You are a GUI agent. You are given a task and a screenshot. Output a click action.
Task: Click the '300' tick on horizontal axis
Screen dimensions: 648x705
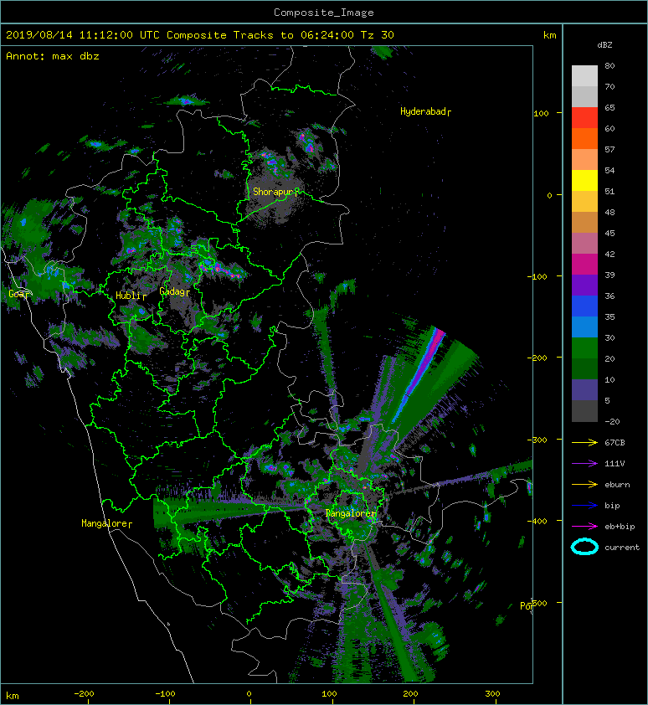(x=493, y=694)
